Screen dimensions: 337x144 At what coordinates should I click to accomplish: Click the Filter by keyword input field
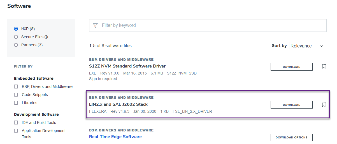tap(213, 25)
